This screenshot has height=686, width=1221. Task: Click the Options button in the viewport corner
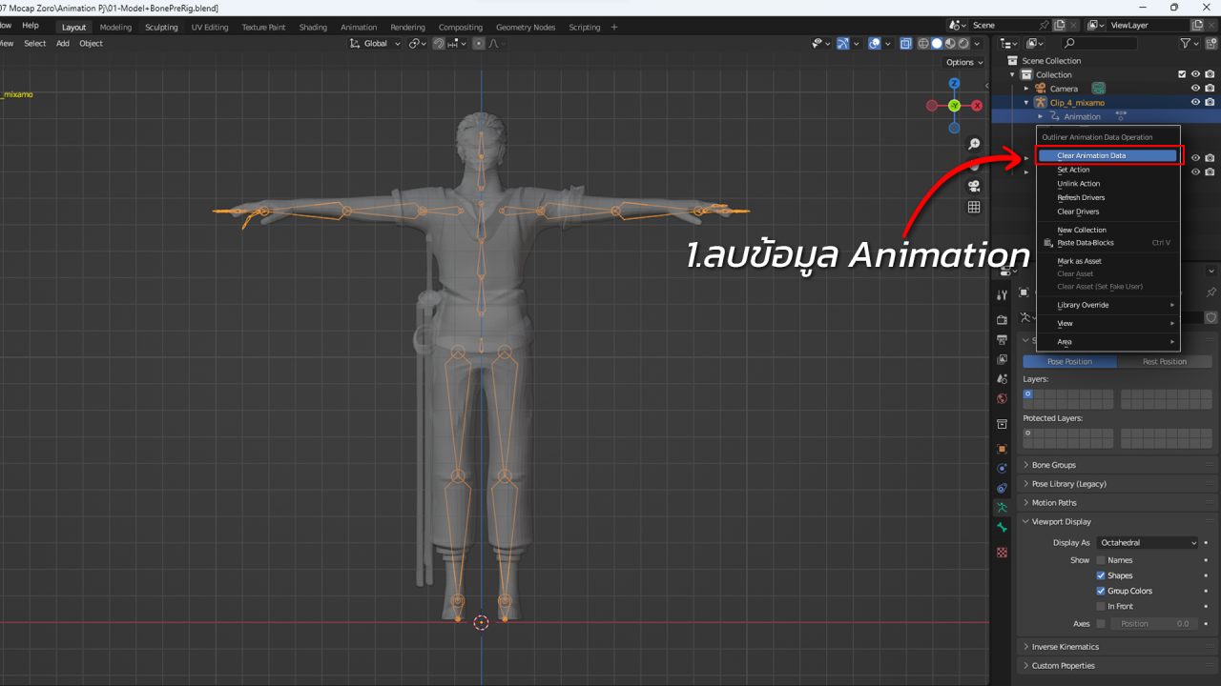[962, 61]
